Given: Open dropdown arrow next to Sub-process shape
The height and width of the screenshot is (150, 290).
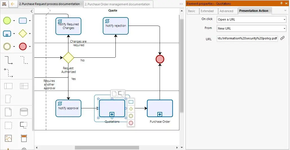Looking at the screenshot, I should click(x=14, y=34).
